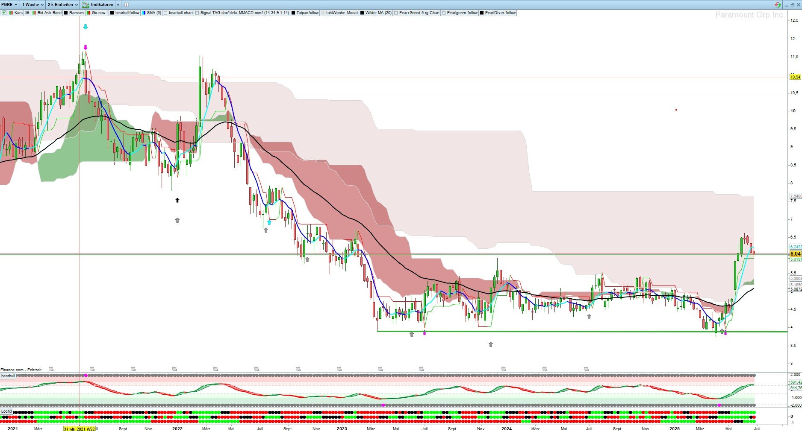Click the Ramses indicator black icon
802x431 pixels.
(x=66, y=13)
